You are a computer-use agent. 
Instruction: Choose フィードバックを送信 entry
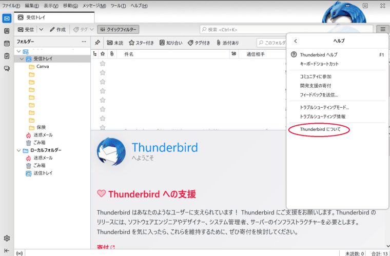click(x=338, y=95)
